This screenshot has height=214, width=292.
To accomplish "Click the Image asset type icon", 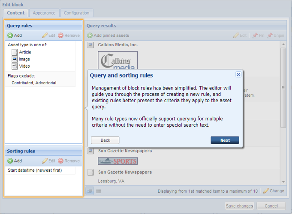I will 15,59.
